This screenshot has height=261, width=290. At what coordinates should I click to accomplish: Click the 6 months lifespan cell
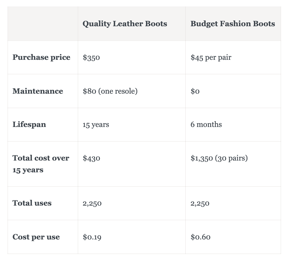tap(206, 124)
